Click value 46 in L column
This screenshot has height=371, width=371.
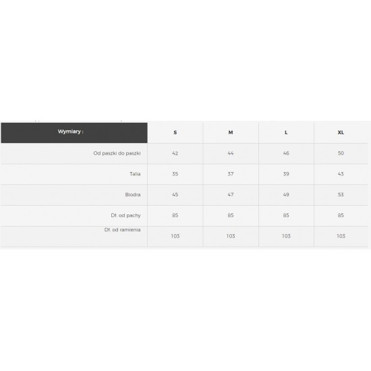point(286,153)
